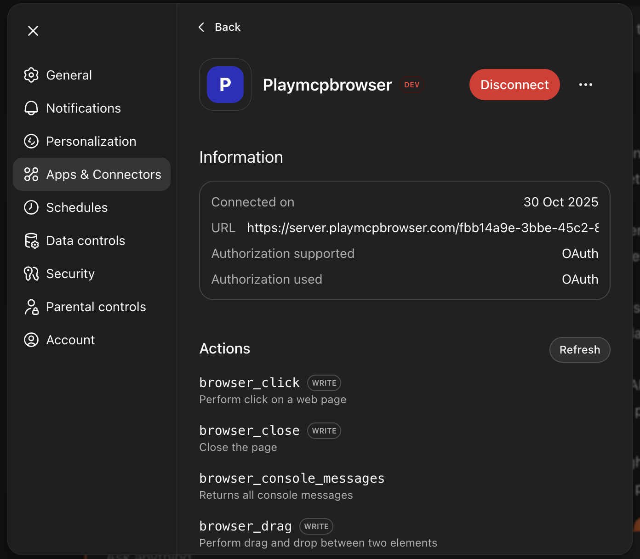The height and width of the screenshot is (559, 640).
Task: Open Account settings via profile icon
Action: [x=31, y=340]
